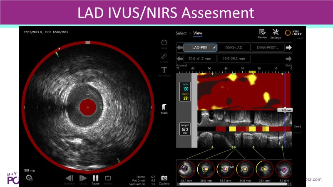Click the Mark bookmark icon

coord(164,107)
